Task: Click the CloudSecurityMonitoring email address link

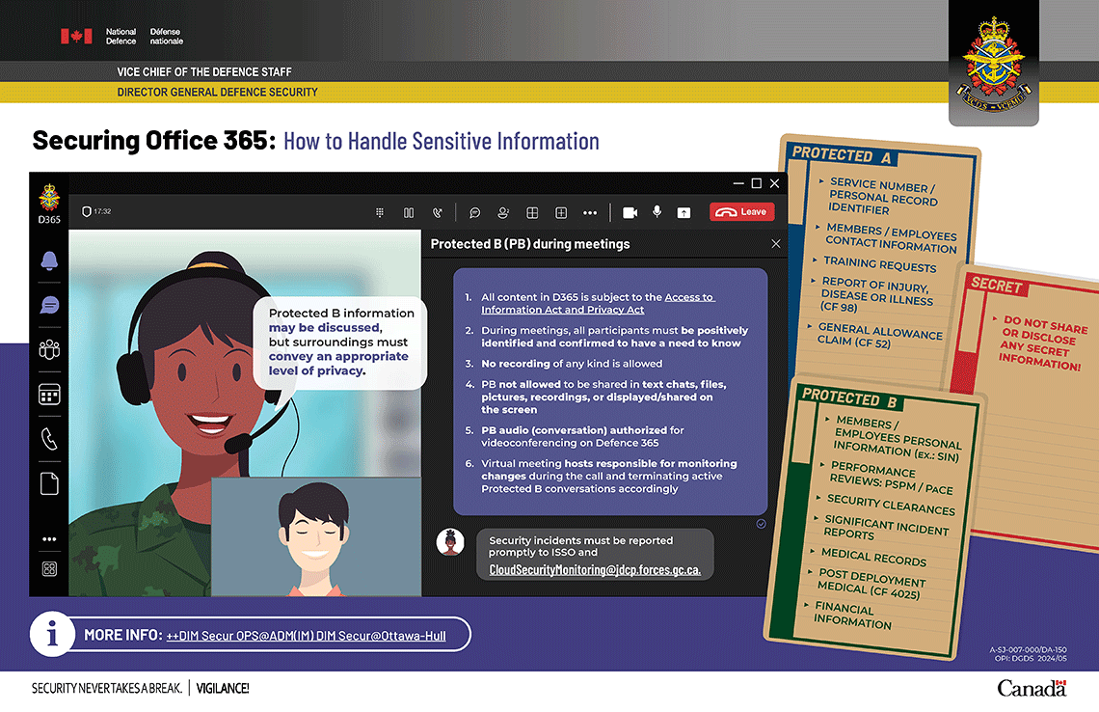Action: click(595, 570)
